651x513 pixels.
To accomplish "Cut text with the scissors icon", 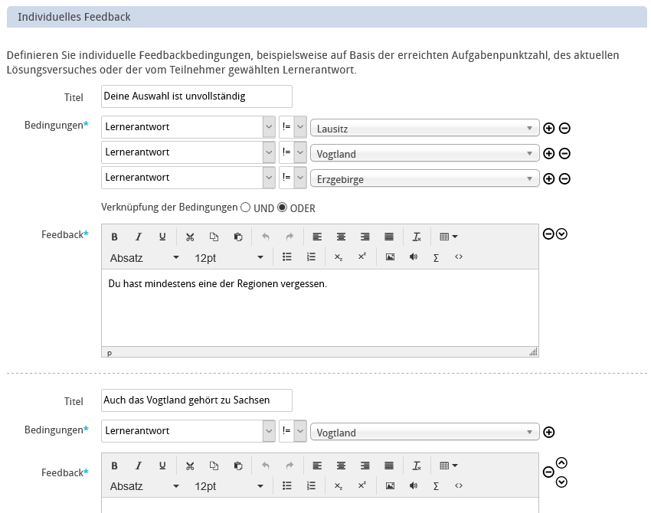I will 190,236.
